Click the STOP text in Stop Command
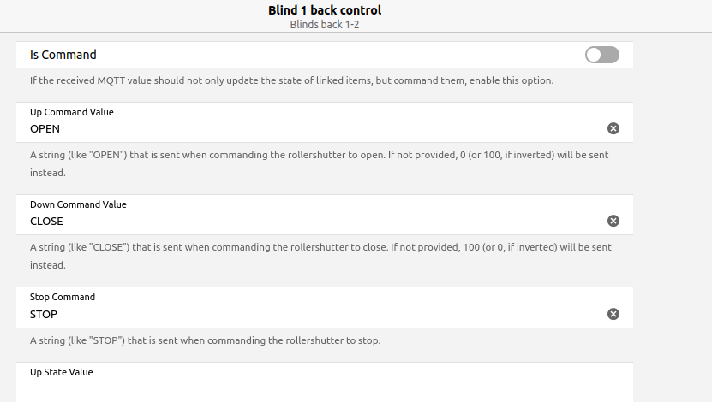This screenshot has width=712, height=402. click(x=44, y=314)
